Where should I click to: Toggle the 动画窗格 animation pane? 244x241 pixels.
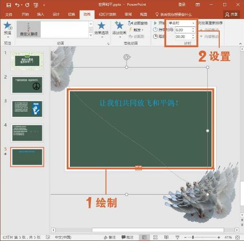point(138,23)
